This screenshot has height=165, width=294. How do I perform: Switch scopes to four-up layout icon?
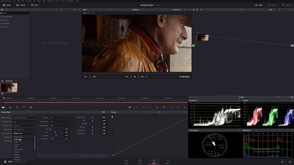(x=292, y=97)
